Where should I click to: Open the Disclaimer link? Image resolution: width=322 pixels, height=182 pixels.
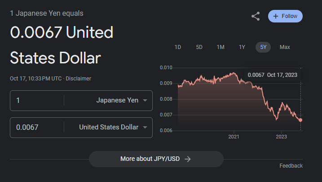[79, 79]
